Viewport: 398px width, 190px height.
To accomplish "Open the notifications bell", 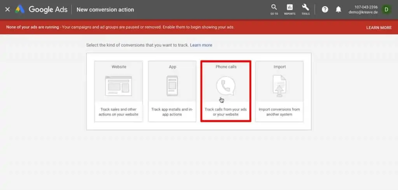I will click(x=339, y=9).
